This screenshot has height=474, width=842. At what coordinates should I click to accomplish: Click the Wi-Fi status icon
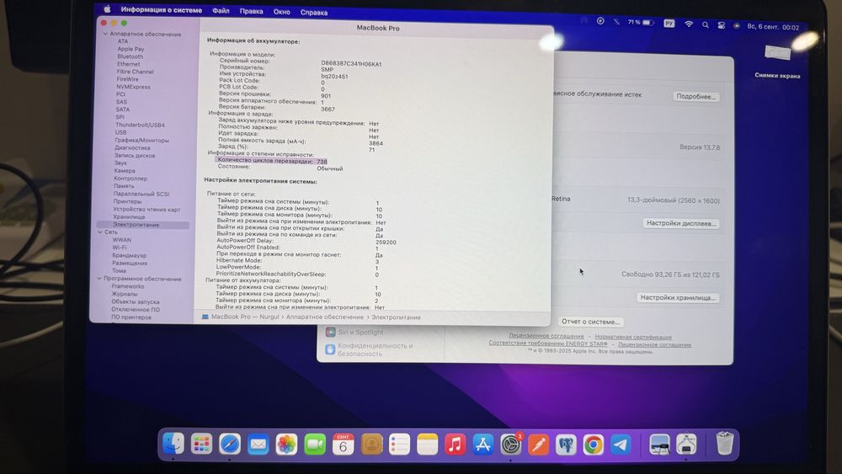(x=689, y=24)
